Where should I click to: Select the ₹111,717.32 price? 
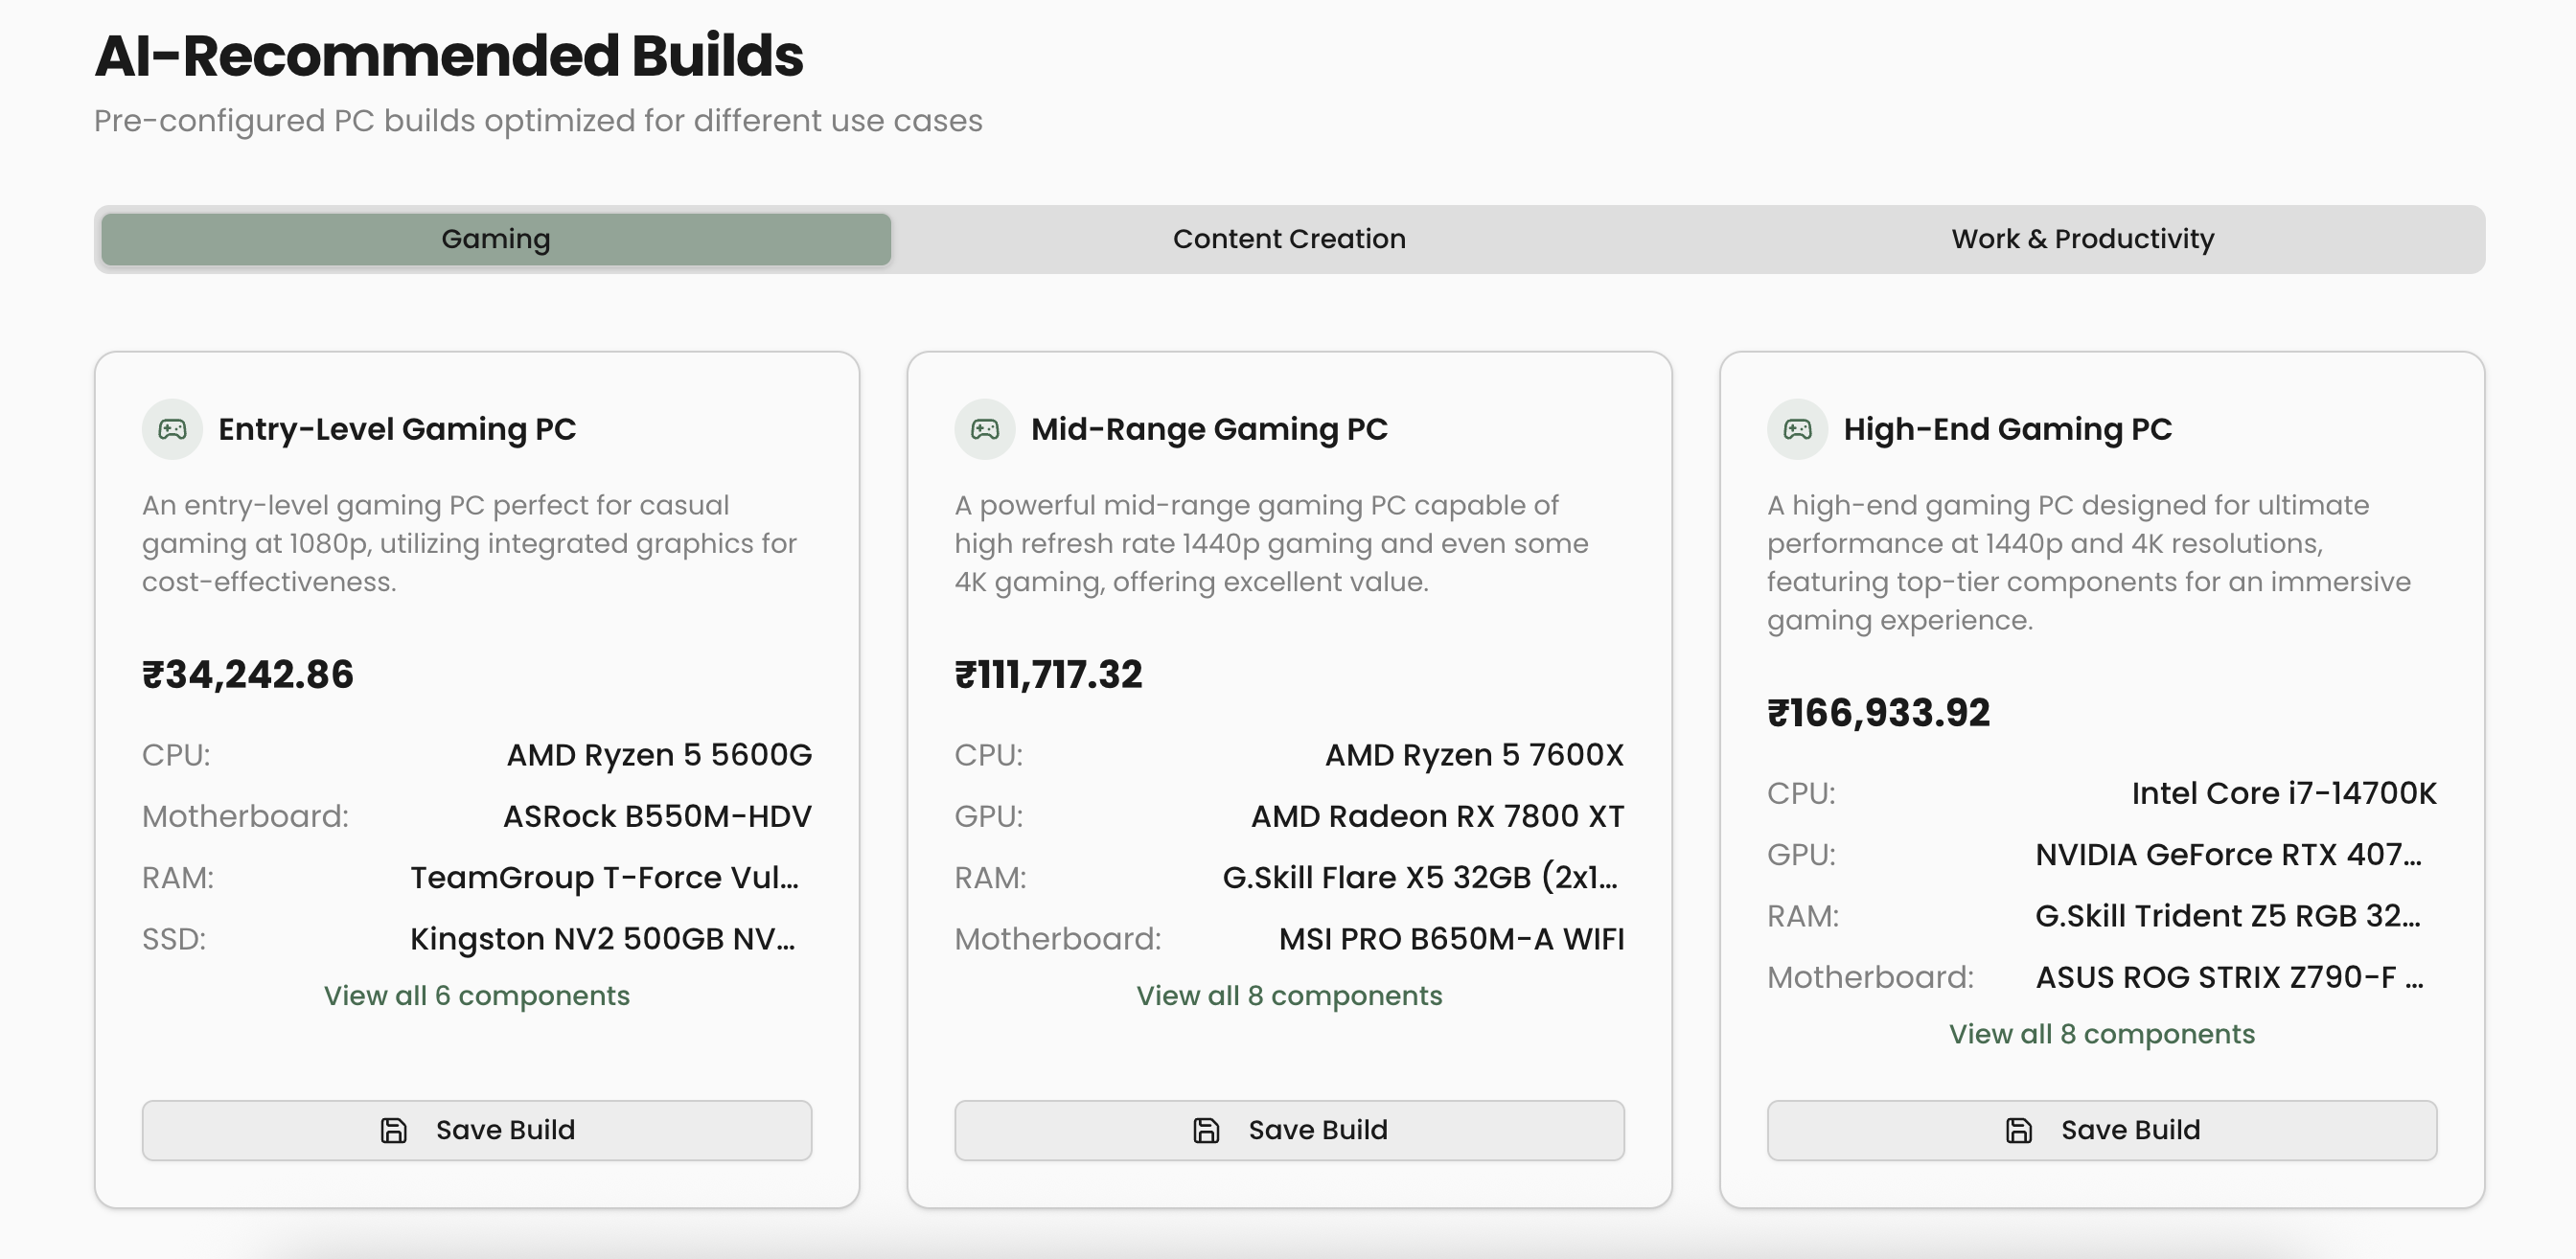coord(1048,674)
